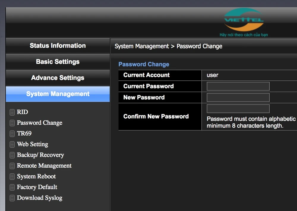
Task: Open the Remote Management link
Action: coord(44,166)
